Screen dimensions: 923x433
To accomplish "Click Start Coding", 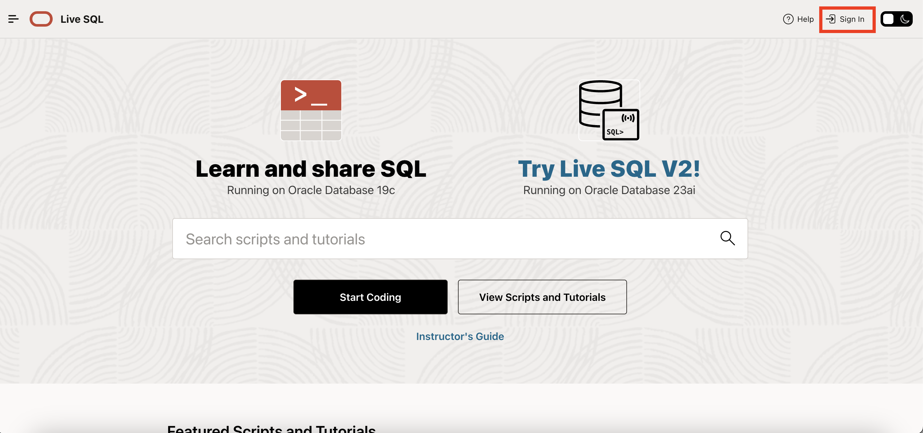I will pos(370,297).
